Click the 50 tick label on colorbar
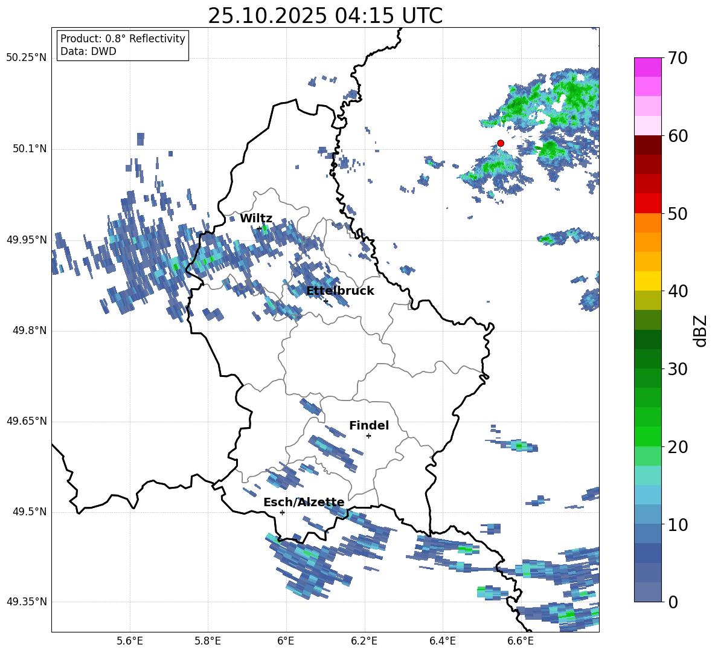This screenshot has width=715, height=653. point(678,214)
